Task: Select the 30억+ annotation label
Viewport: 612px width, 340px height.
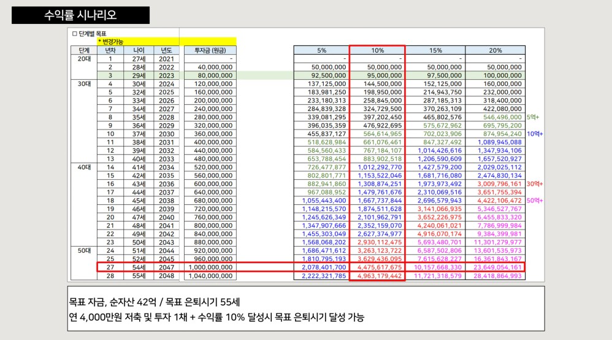Action: (x=535, y=184)
